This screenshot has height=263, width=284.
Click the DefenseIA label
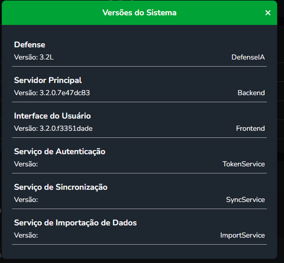(x=248, y=57)
